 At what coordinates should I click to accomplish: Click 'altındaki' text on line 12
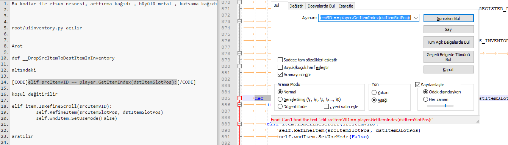click(24, 70)
